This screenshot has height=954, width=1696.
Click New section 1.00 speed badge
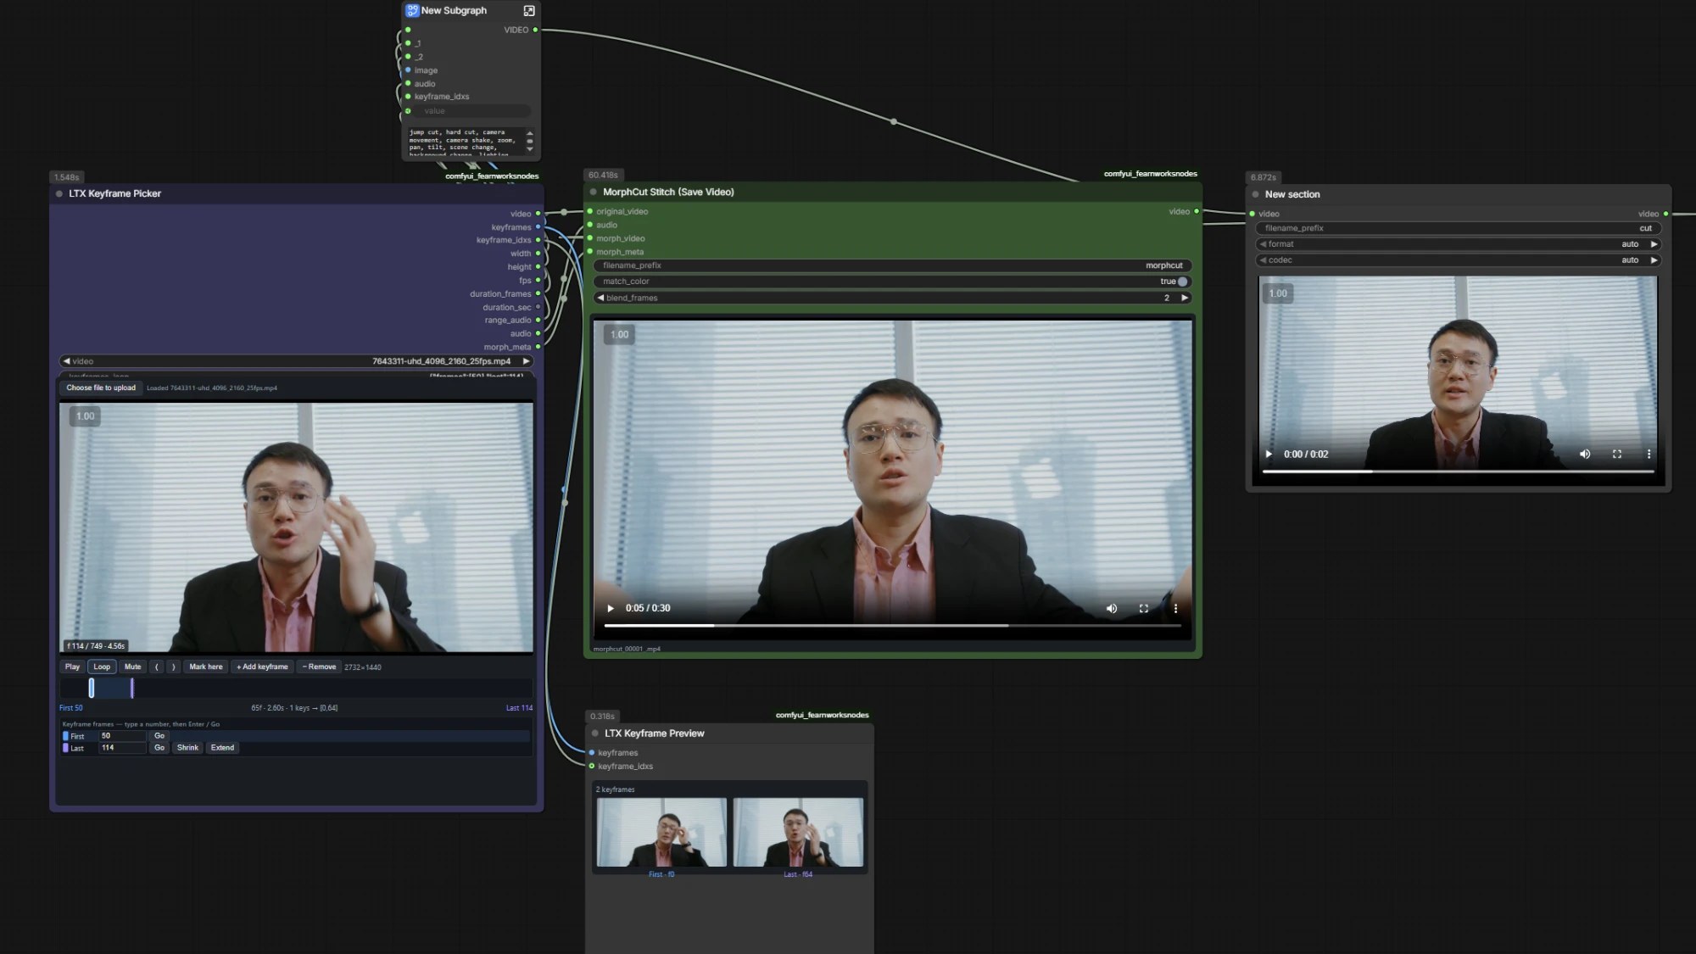point(1278,294)
